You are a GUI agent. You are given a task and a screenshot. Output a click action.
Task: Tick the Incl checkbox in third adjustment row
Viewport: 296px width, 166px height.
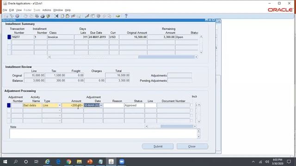[191, 115]
